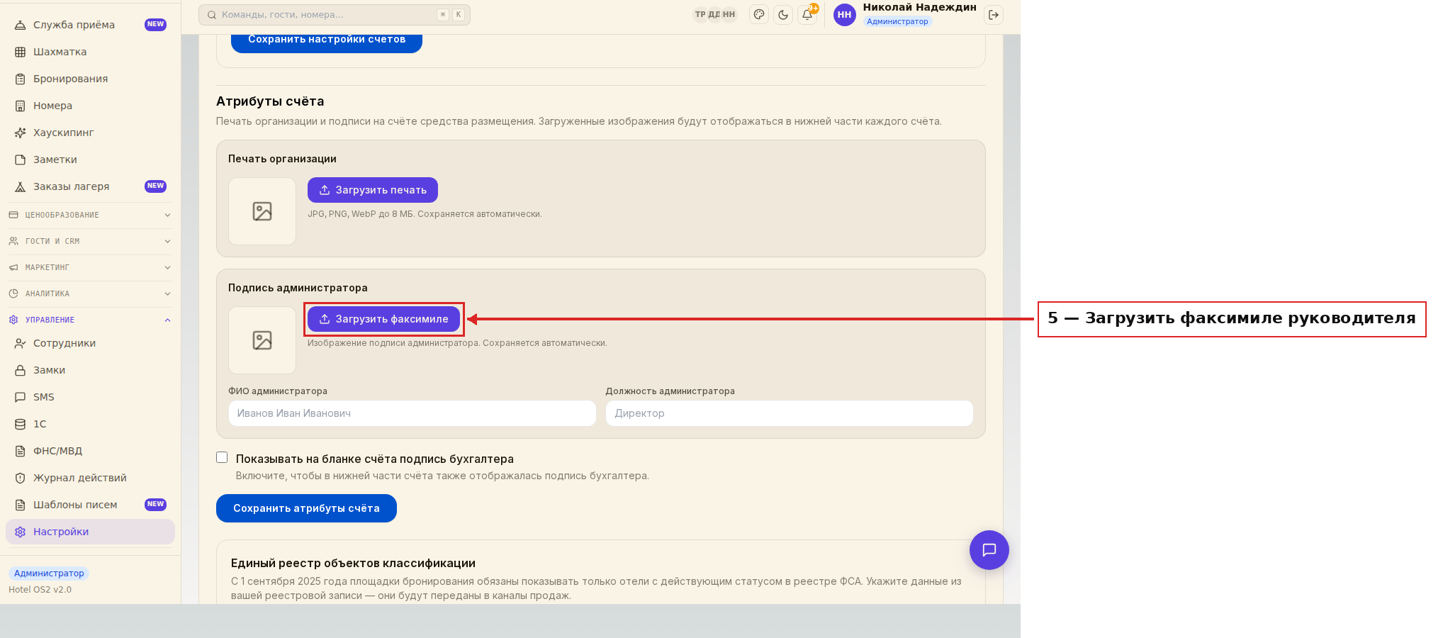Click the Шаблоны писем file icon
This screenshot has width=1443, height=638.
coord(21,505)
